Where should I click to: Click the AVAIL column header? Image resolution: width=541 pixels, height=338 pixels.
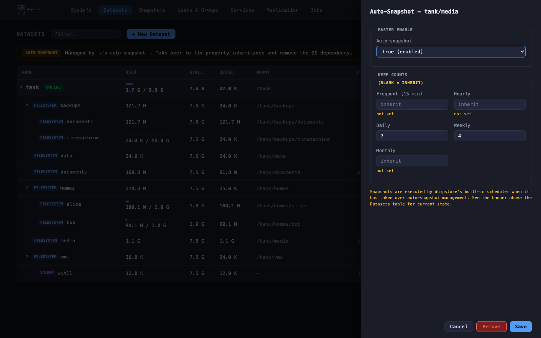click(196, 72)
